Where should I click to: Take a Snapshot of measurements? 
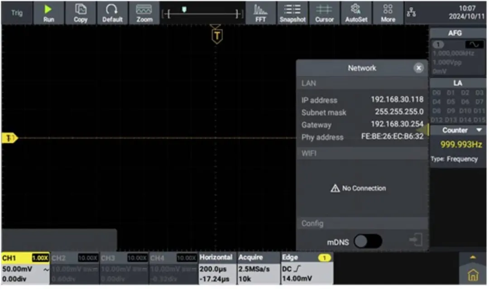(292, 13)
